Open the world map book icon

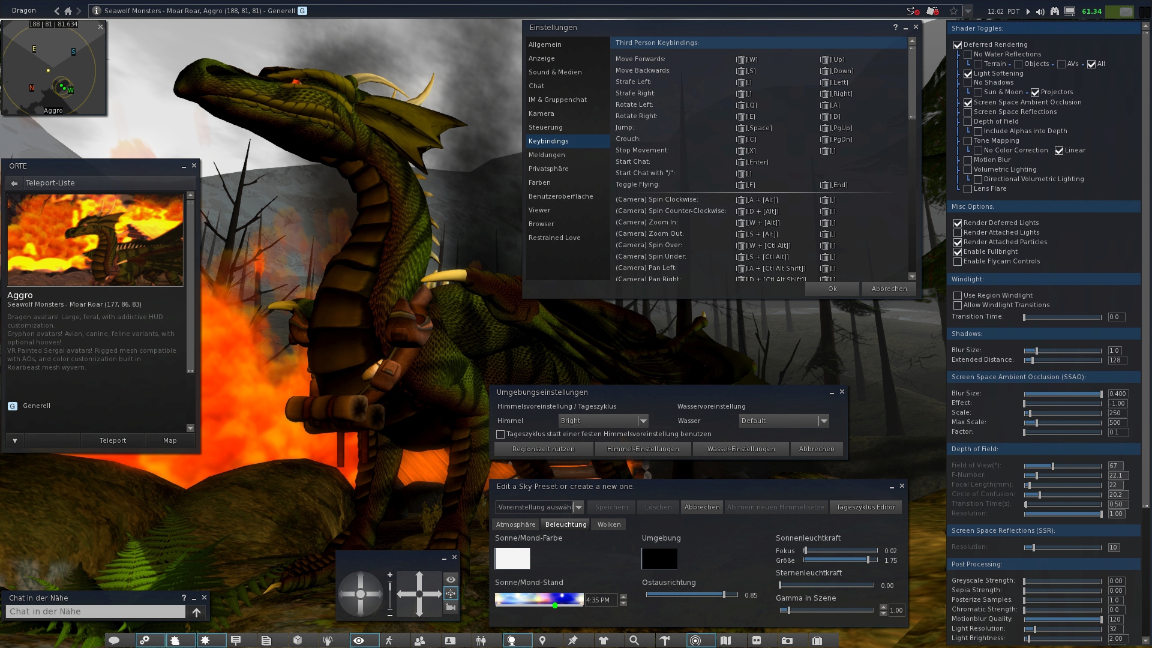[x=725, y=640]
